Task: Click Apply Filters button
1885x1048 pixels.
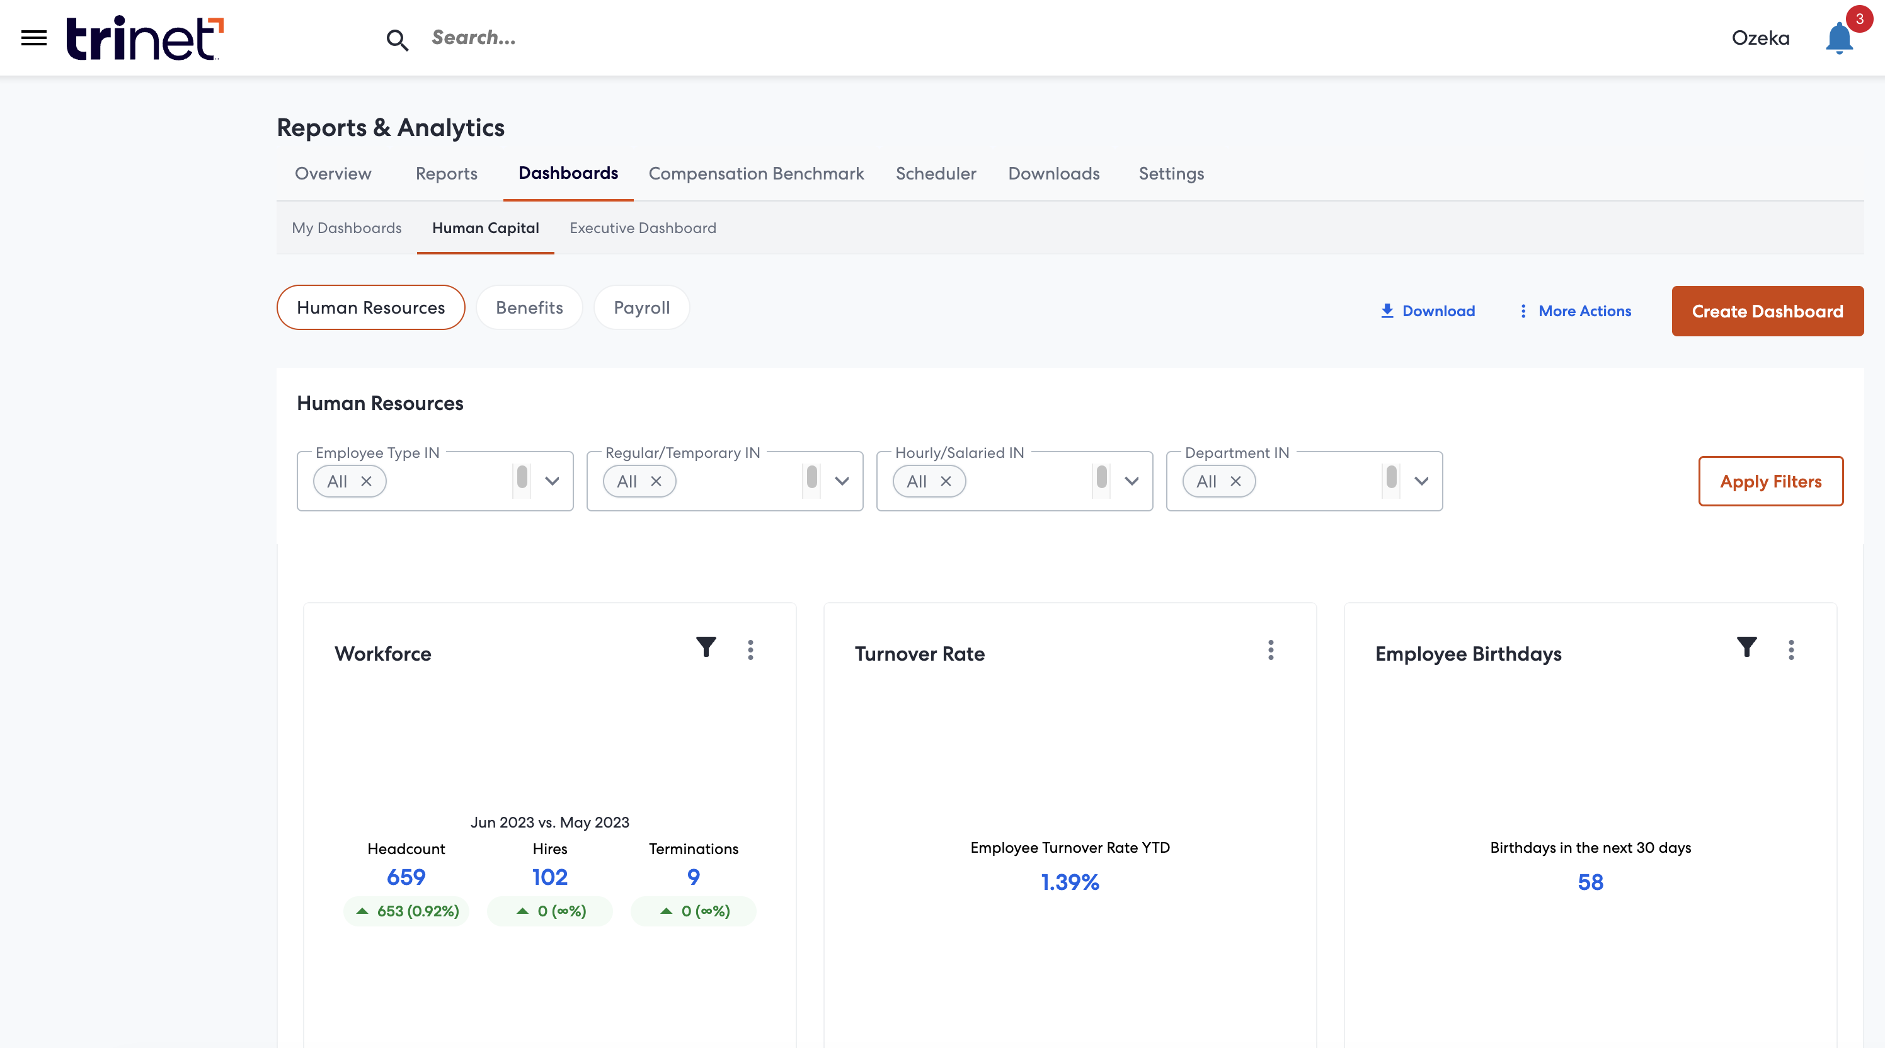Action: [1771, 481]
